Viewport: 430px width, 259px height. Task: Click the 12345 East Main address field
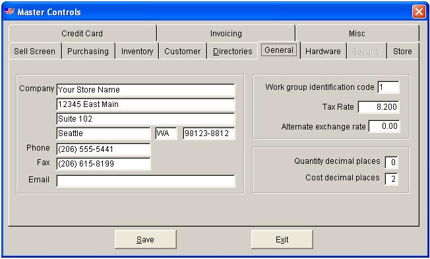pos(146,104)
